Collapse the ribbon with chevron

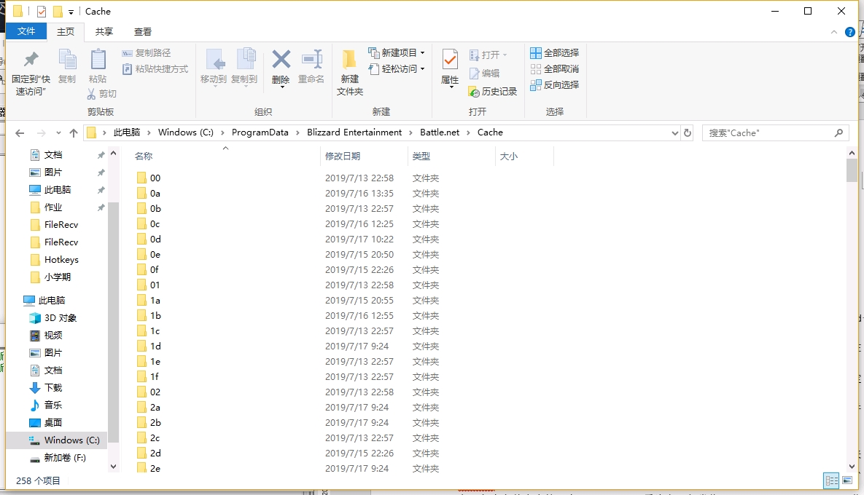click(833, 33)
